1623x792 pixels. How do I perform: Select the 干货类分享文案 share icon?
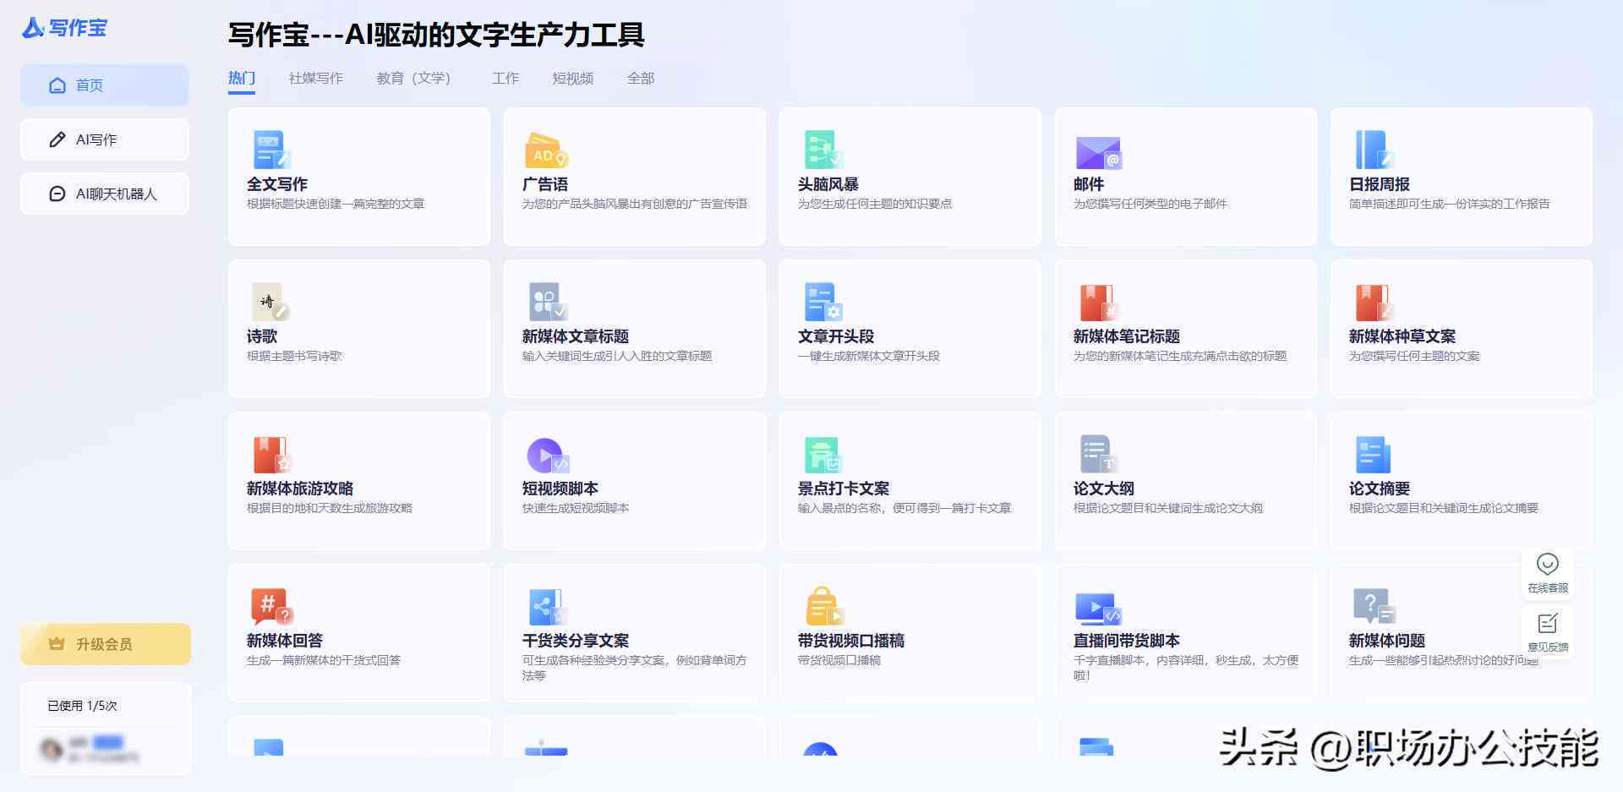546,607
